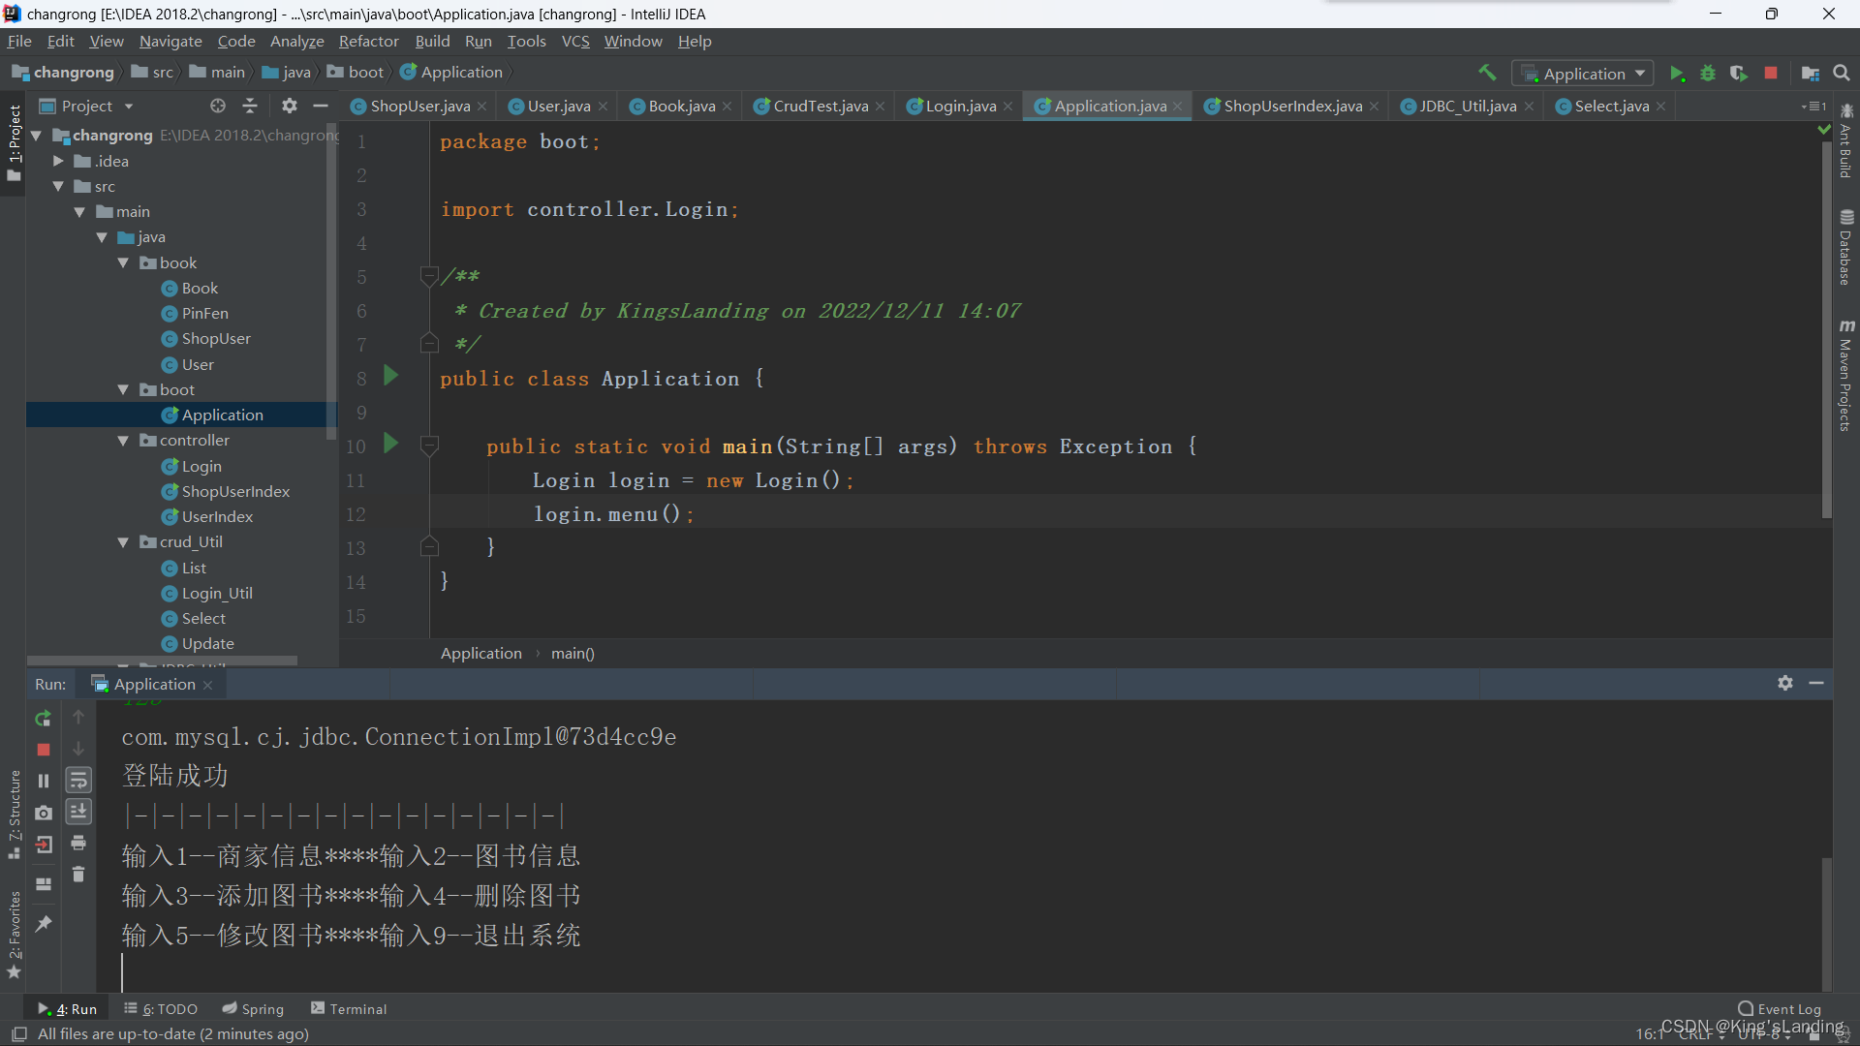This screenshot has width=1860, height=1046.
Task: Toggle soft-wrap in Run console
Action: point(78,780)
